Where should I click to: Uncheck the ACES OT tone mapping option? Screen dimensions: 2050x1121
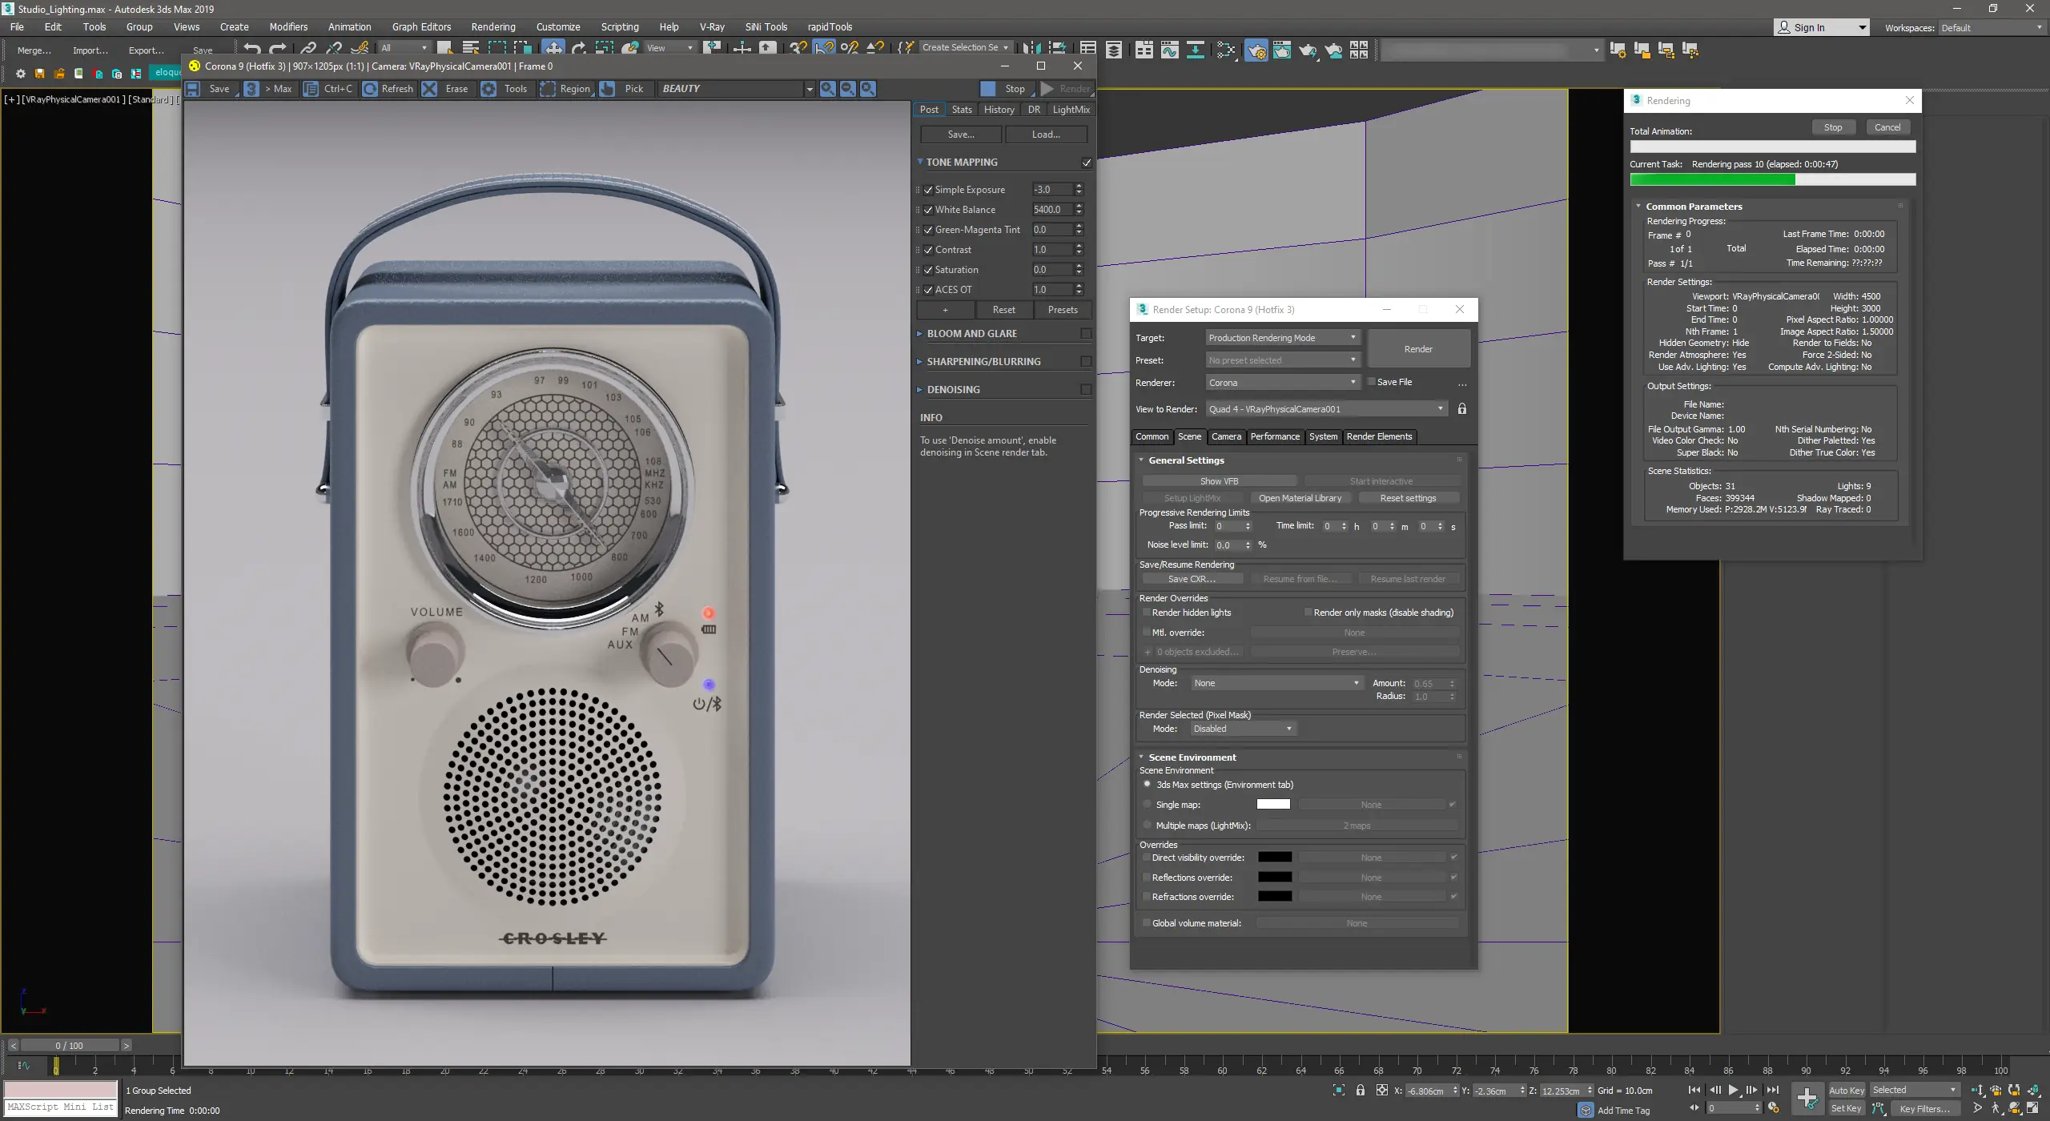click(928, 290)
